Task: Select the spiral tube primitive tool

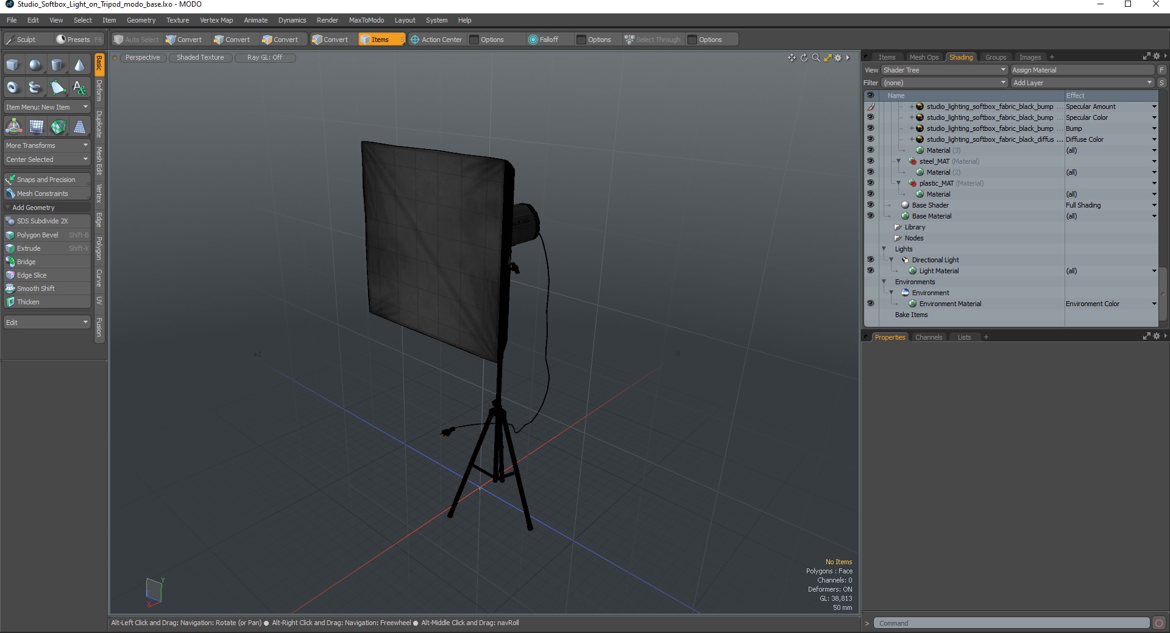Action: point(35,88)
